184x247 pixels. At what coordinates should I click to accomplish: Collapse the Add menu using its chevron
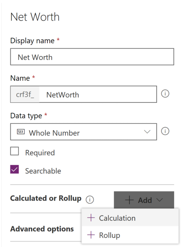pyautogui.click(x=160, y=200)
